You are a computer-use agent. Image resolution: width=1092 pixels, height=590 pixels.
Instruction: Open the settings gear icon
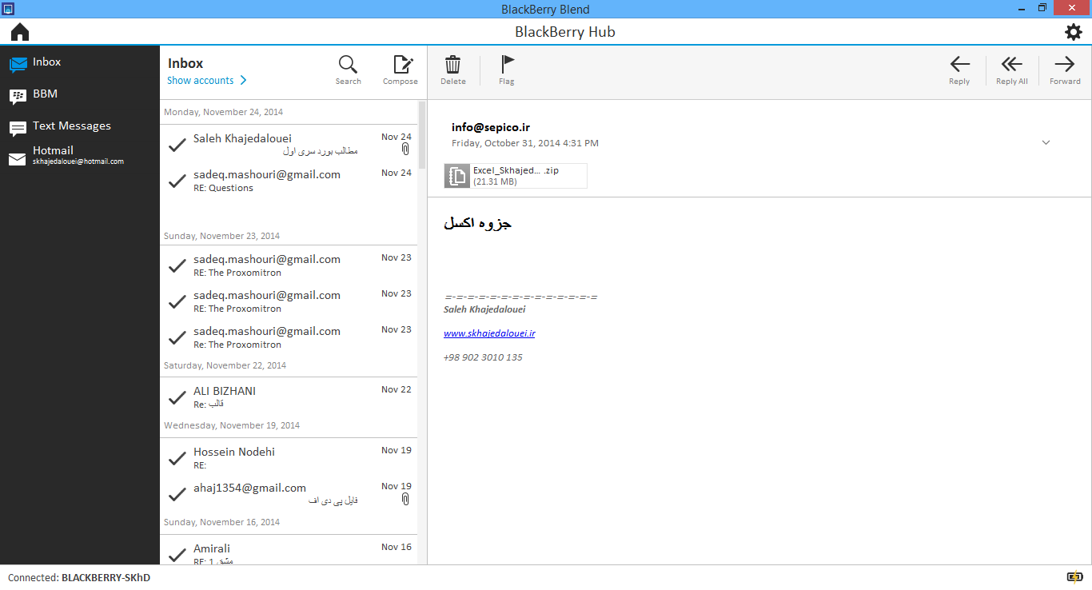point(1073,32)
